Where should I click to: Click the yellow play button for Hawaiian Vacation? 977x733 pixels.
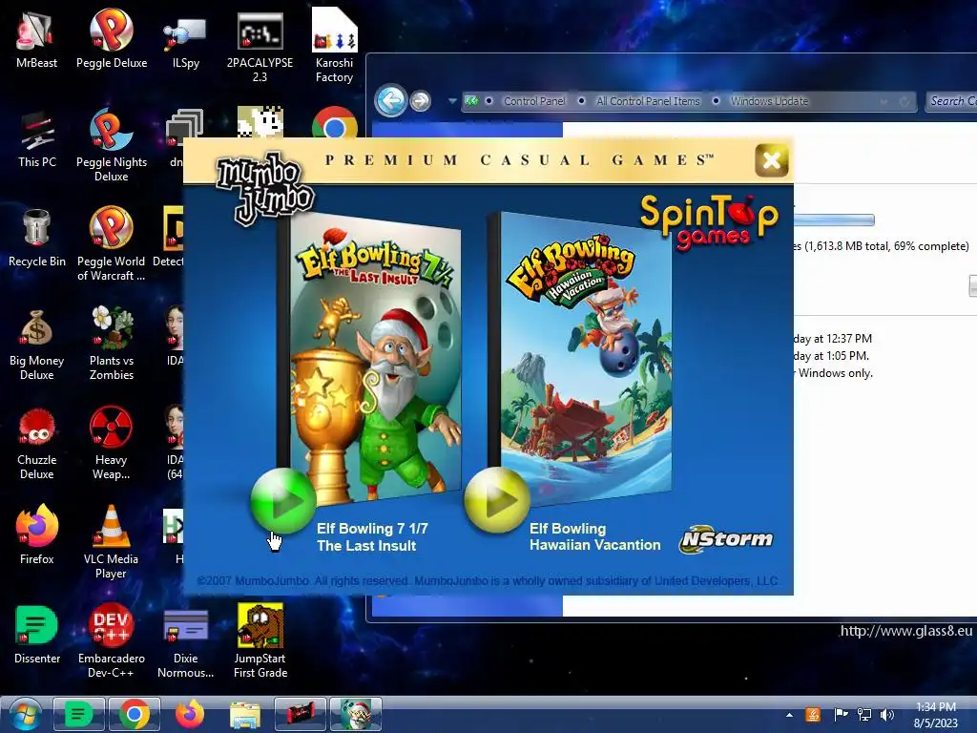point(496,500)
